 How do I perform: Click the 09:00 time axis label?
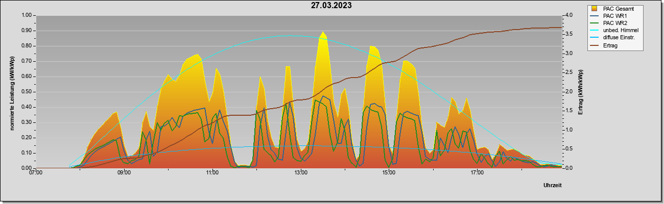coord(124,173)
